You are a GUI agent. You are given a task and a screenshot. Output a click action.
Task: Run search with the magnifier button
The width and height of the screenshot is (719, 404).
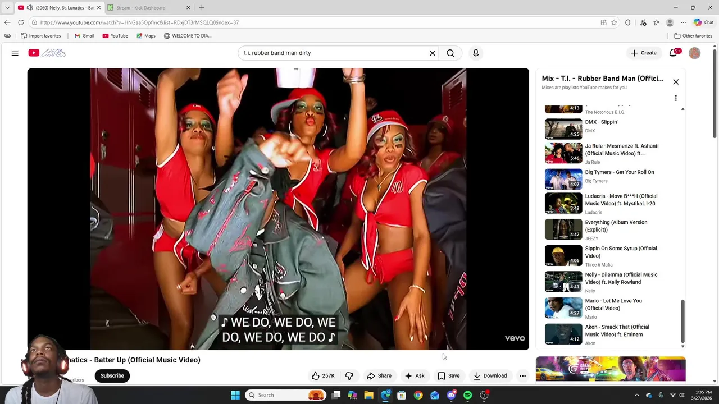click(450, 53)
